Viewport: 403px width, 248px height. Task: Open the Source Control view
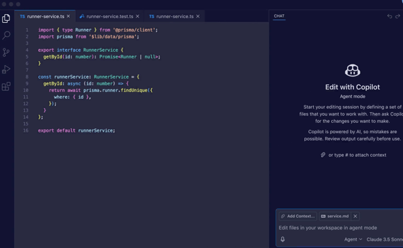click(6, 52)
